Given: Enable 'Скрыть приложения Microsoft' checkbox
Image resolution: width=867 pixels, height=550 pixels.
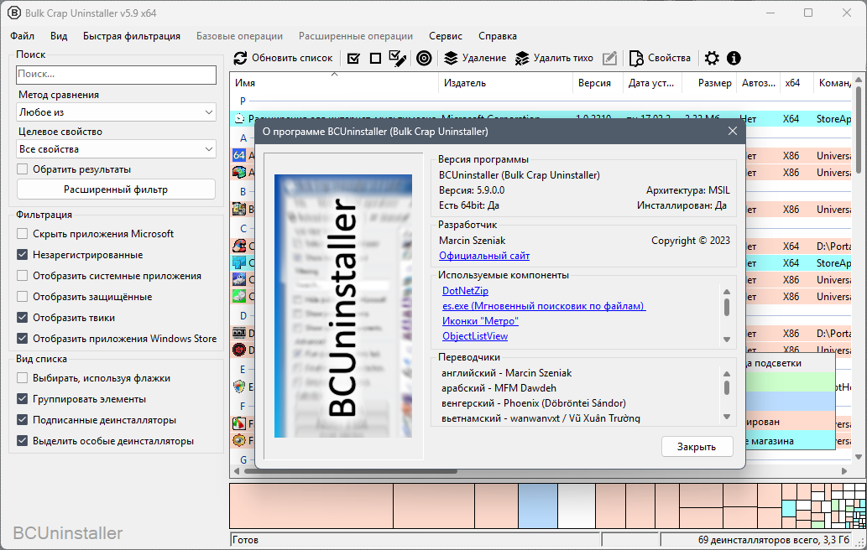Looking at the screenshot, I should 22,234.
